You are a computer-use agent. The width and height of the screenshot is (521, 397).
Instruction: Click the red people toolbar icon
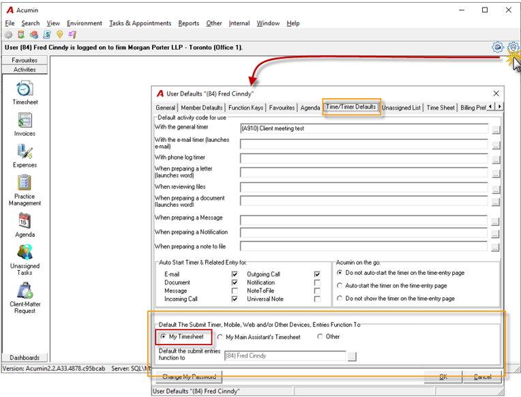[33, 34]
